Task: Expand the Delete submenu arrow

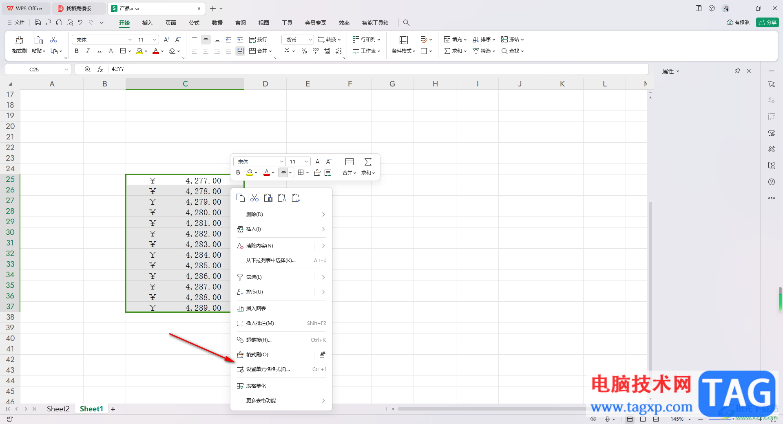Action: 323,214
